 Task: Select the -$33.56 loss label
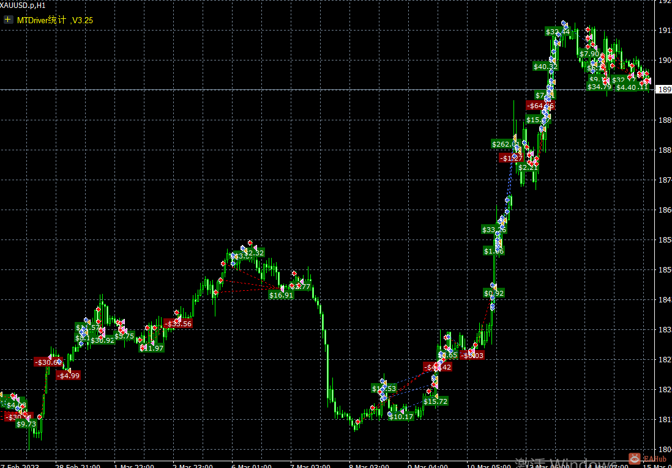(178, 323)
